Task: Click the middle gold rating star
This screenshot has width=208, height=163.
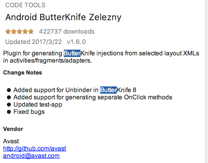Action: point(19,32)
